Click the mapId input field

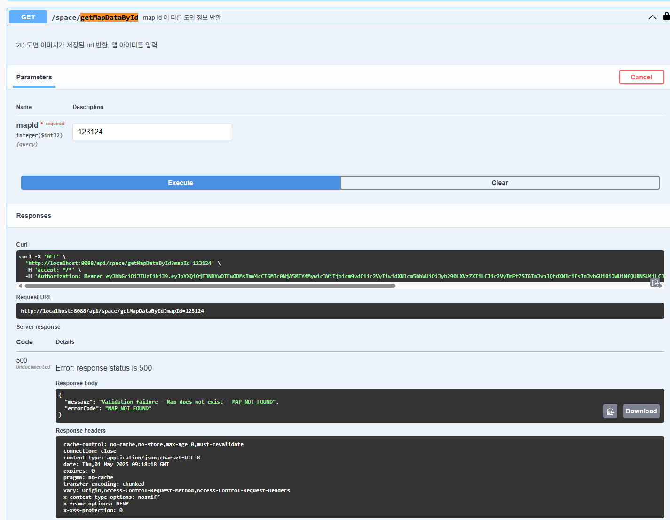pyautogui.click(x=152, y=132)
